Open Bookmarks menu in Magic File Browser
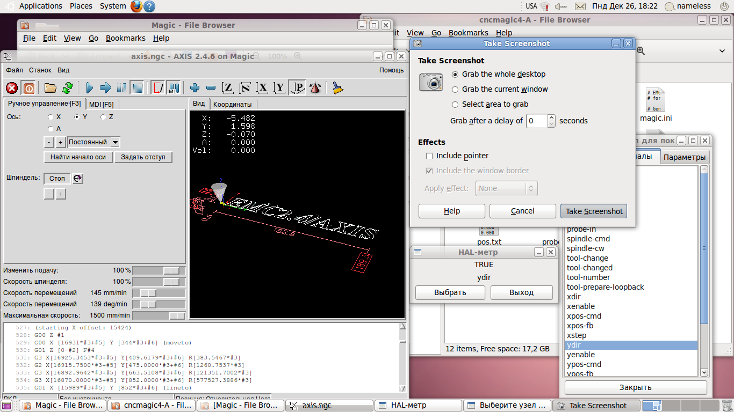734x412 pixels. (x=126, y=38)
